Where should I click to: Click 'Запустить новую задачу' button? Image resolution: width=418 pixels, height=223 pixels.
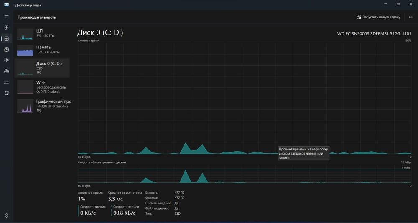[378, 17]
